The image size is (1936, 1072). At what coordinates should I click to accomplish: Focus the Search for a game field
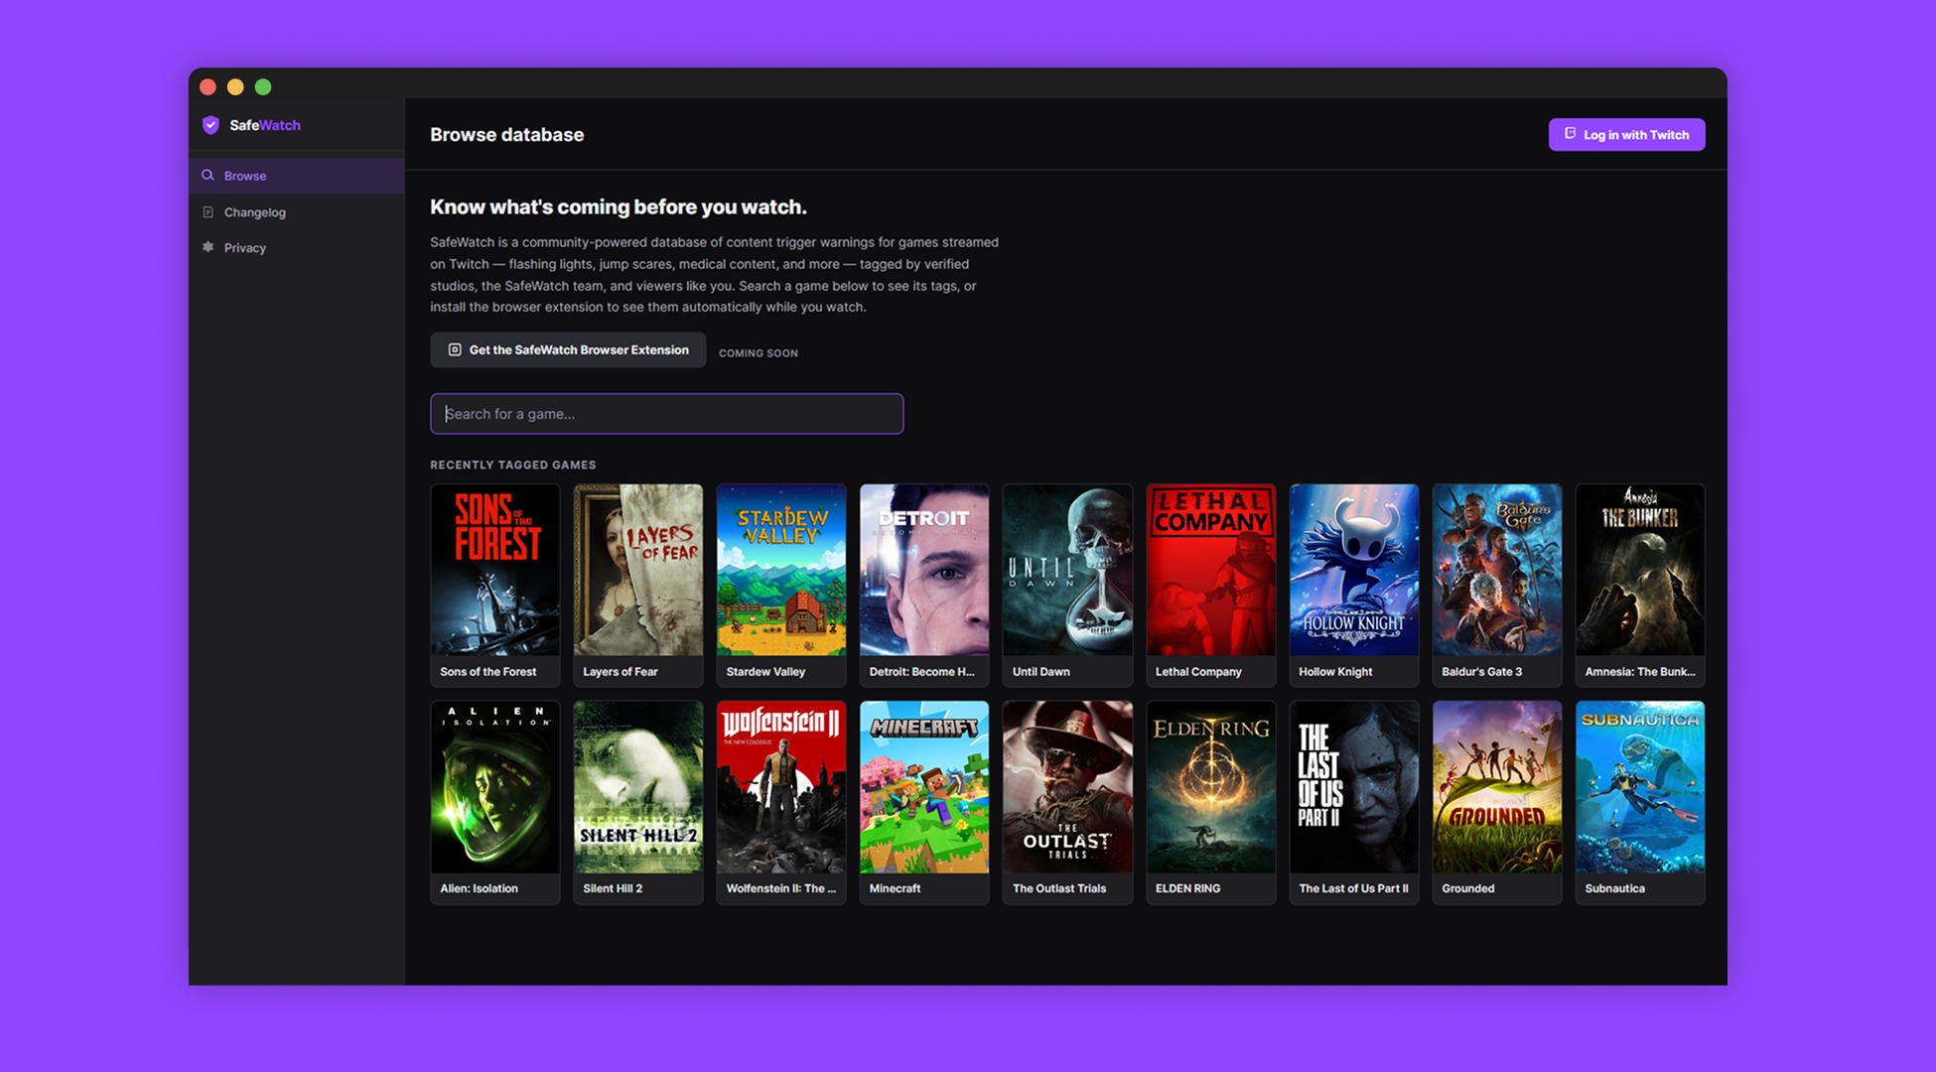(666, 414)
